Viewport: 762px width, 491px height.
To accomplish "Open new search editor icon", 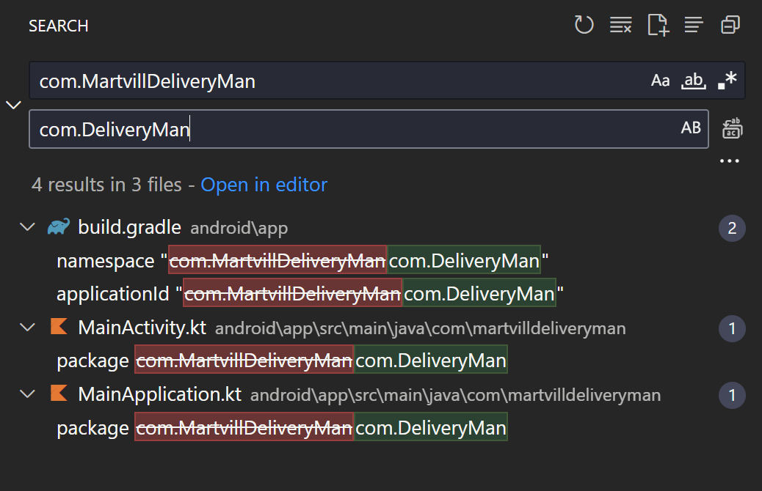I will [658, 26].
